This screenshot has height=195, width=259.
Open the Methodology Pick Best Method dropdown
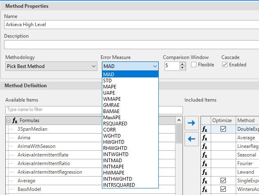(x=51, y=66)
